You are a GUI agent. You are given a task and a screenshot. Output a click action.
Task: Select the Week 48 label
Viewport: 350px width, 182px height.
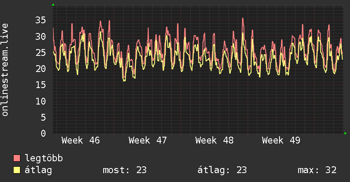click(x=214, y=141)
